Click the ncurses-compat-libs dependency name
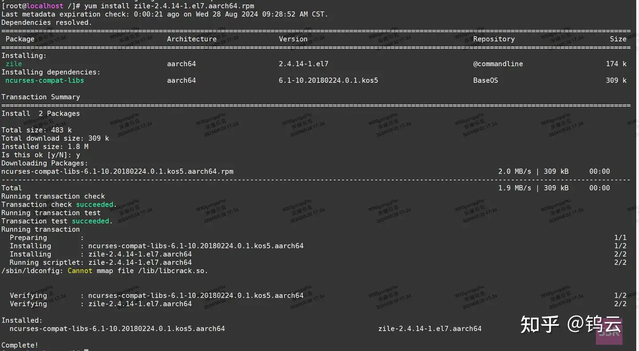639x351 pixels. click(44, 80)
